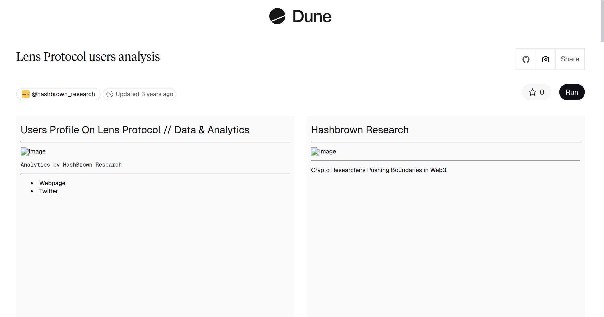Open the GitHub source icon
This screenshot has height=317, width=604.
(x=526, y=59)
